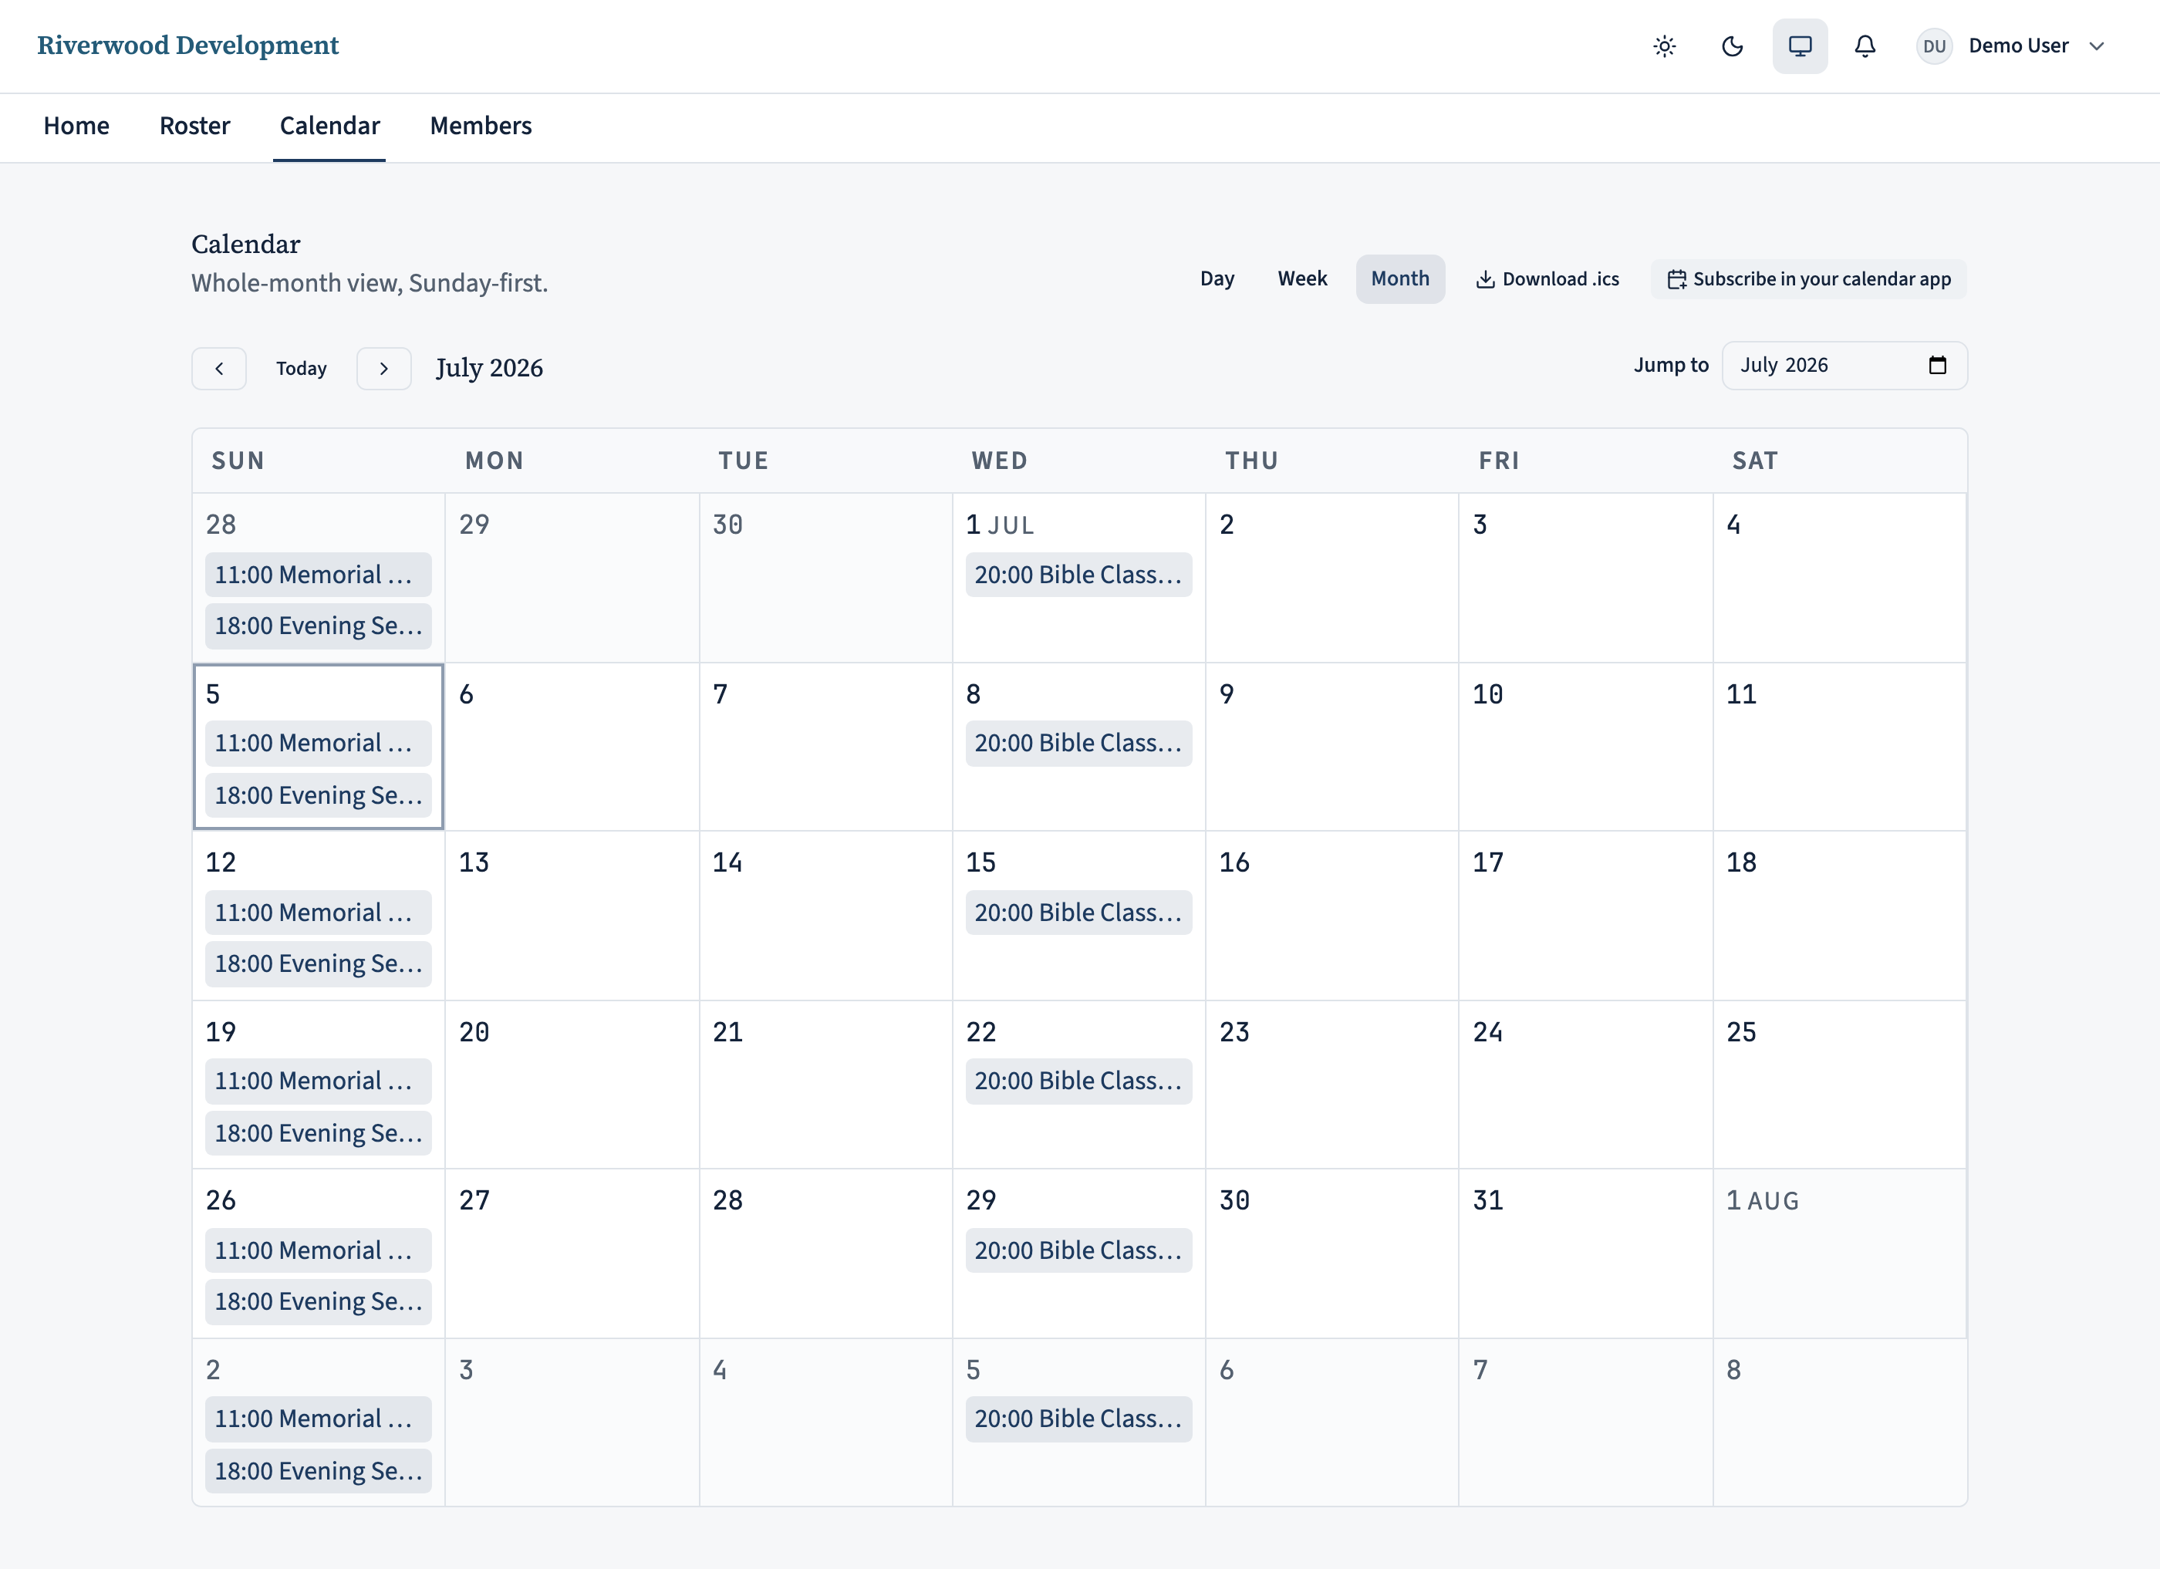Switch to Day view
Screen dimensions: 2160x1569
click(x=1217, y=279)
